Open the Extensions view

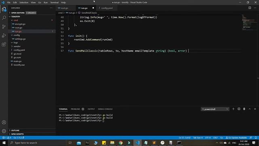pos(4,44)
